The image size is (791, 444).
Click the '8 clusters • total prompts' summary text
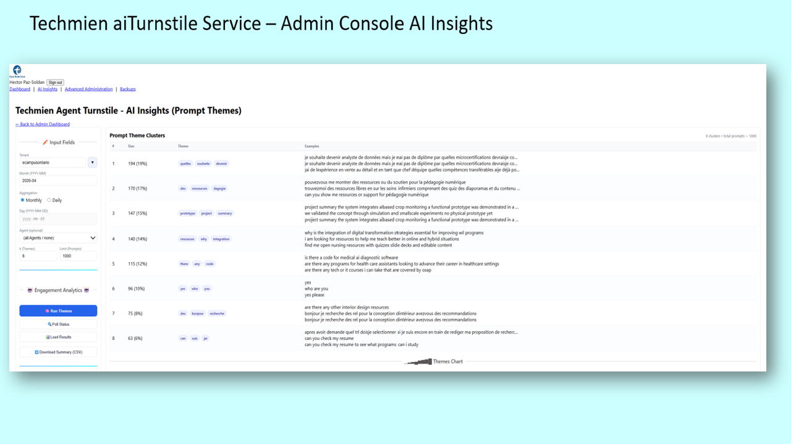tap(731, 136)
